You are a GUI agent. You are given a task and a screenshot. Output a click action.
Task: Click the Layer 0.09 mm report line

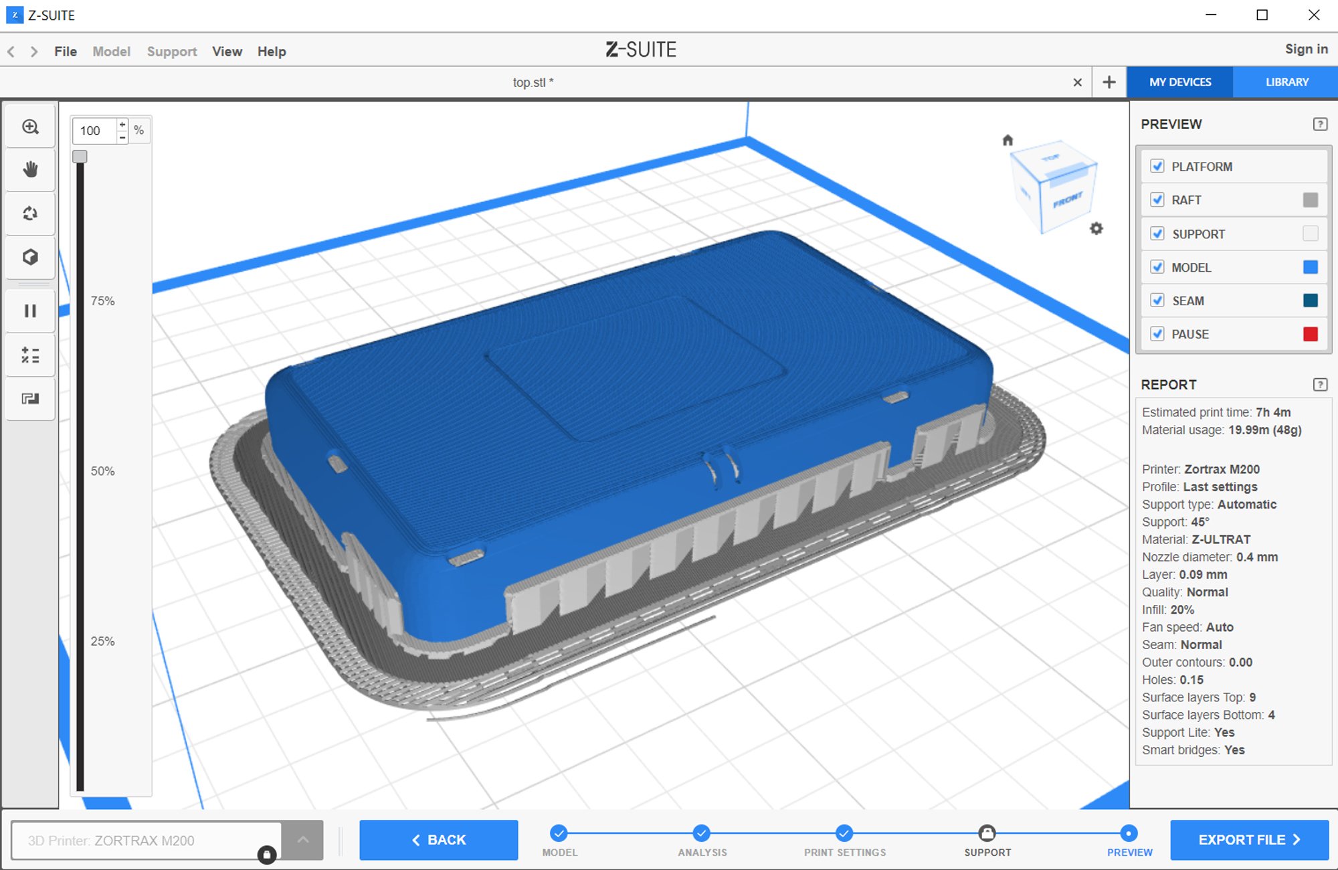coord(1184,574)
